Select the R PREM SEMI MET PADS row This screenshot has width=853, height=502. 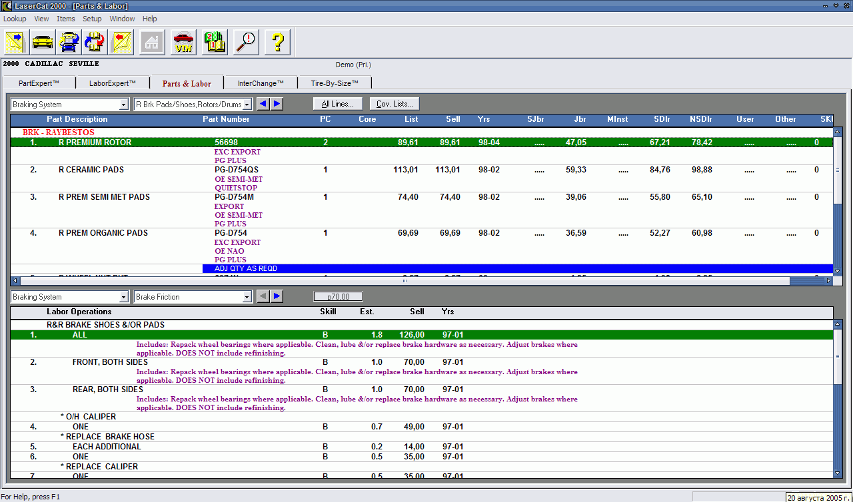pos(422,197)
